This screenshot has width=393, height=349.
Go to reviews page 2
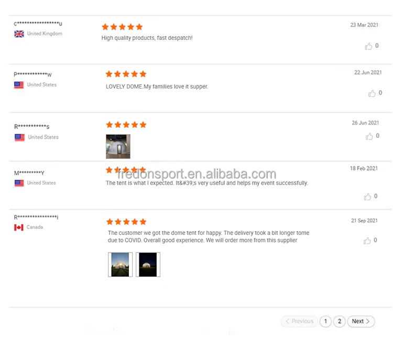coord(340,321)
